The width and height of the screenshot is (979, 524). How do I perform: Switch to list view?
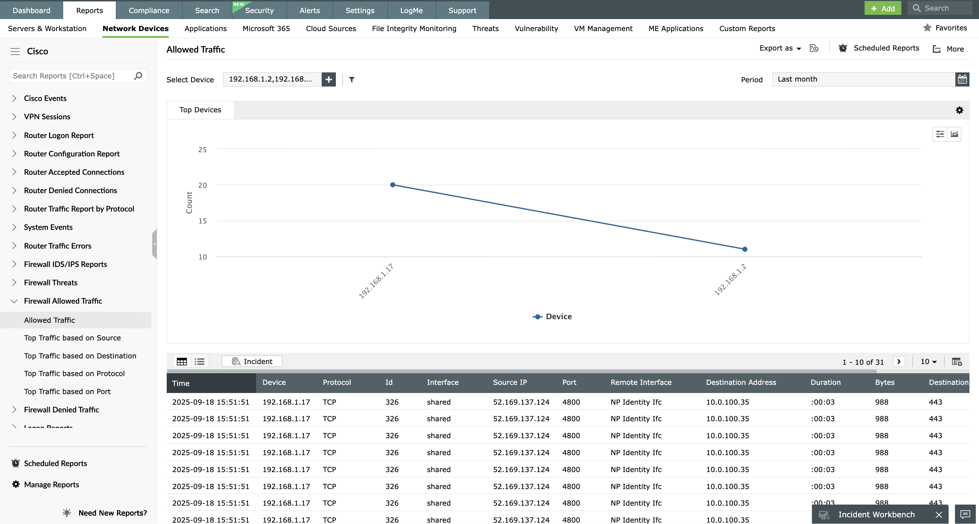pyautogui.click(x=200, y=362)
